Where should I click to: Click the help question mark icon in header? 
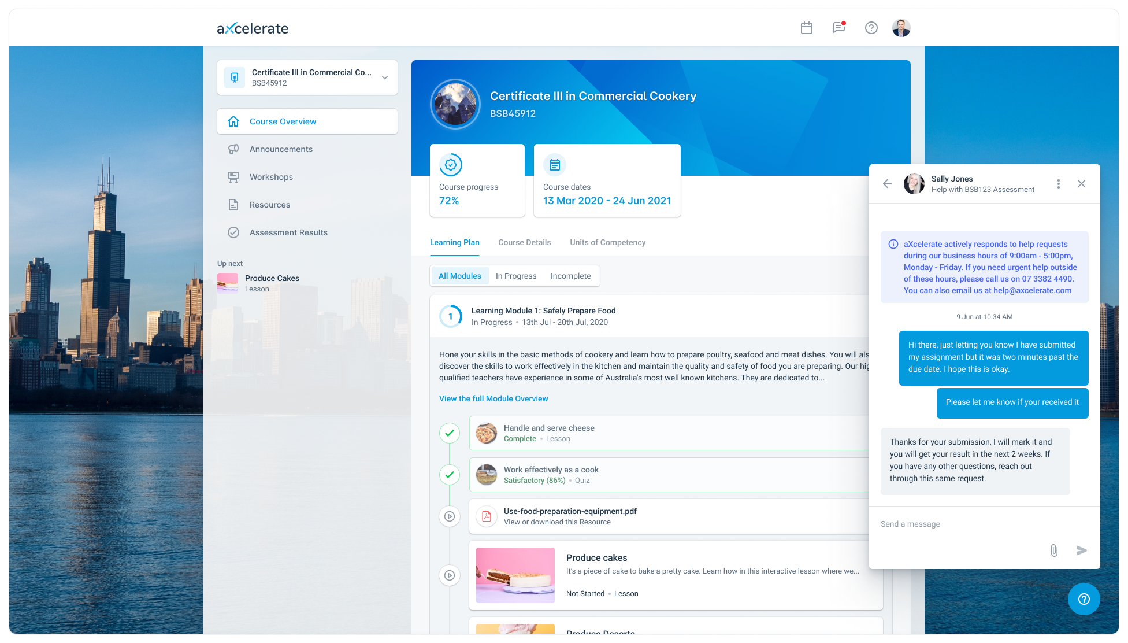[871, 28]
